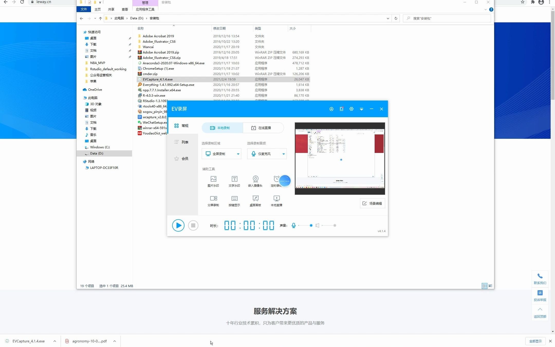555x347 pixels.
Task: Click the Explorer back navigation arrow
Action: tap(81, 18)
